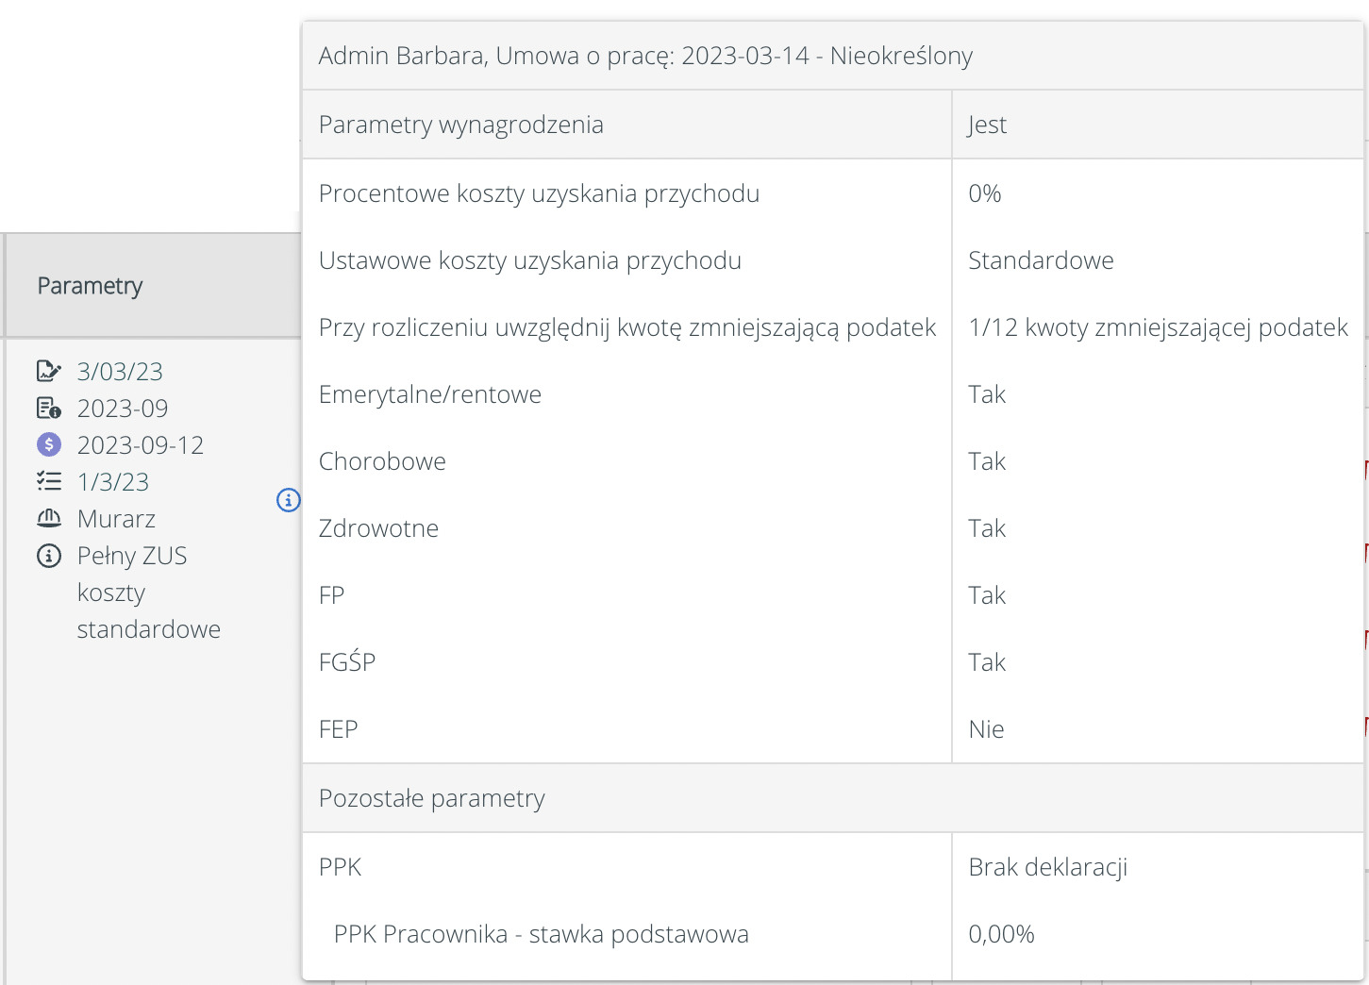Click the purple dollar payment icon
Viewport: 1369px width, 985px height.
click(x=48, y=444)
